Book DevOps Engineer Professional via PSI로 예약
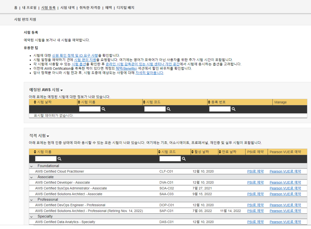 point(255,205)
